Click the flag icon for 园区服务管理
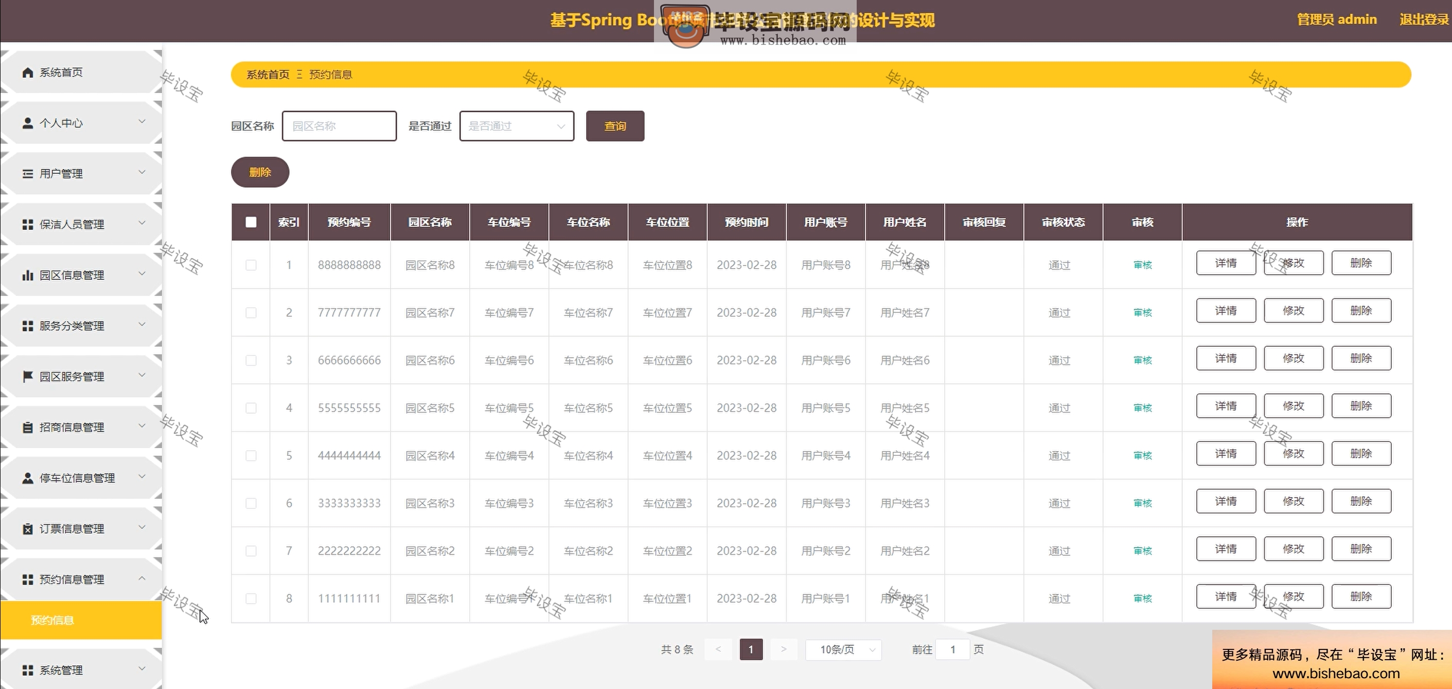Viewport: 1452px width, 689px height. (27, 376)
